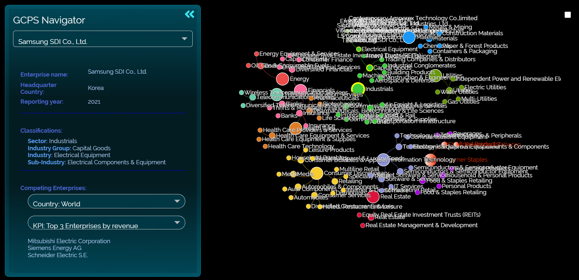The image size is (579, 280).
Task: Select the large pink Financials node
Action: [x=300, y=90]
